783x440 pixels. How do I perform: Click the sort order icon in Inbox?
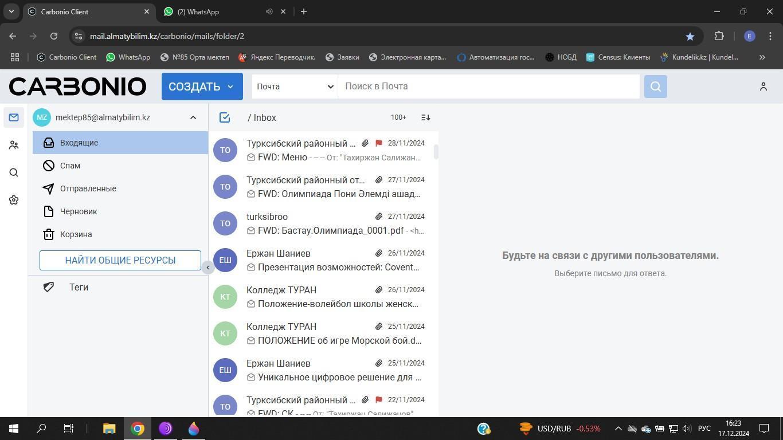click(425, 117)
